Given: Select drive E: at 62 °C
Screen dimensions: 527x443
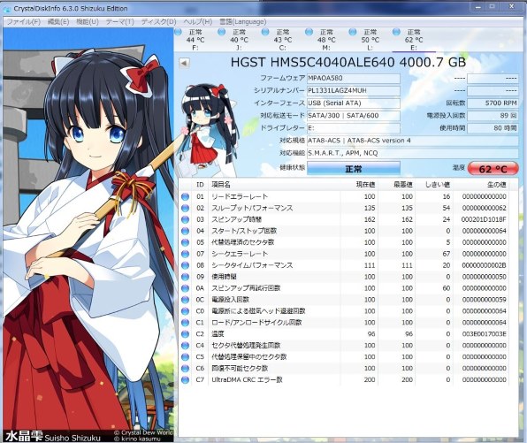Looking at the screenshot, I should click(x=414, y=40).
